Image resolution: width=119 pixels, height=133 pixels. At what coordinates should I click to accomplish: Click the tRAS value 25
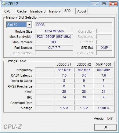(64, 92)
